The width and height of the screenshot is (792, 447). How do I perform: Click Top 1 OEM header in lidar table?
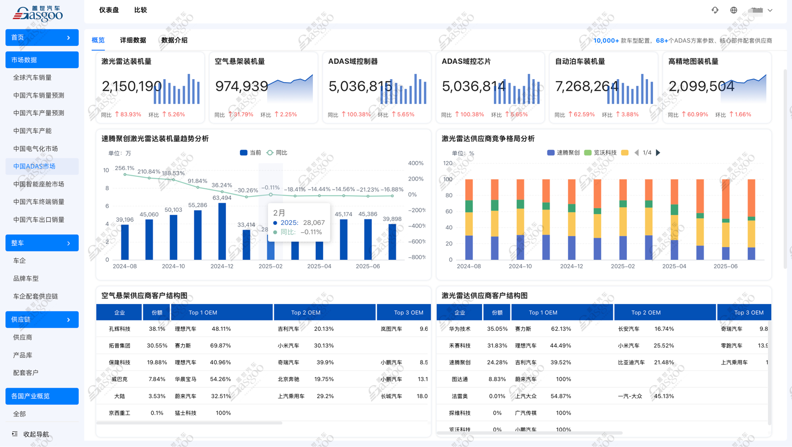(562, 312)
